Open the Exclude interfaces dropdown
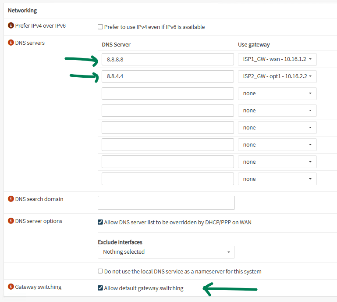This screenshot has height=302, width=337. [166, 252]
